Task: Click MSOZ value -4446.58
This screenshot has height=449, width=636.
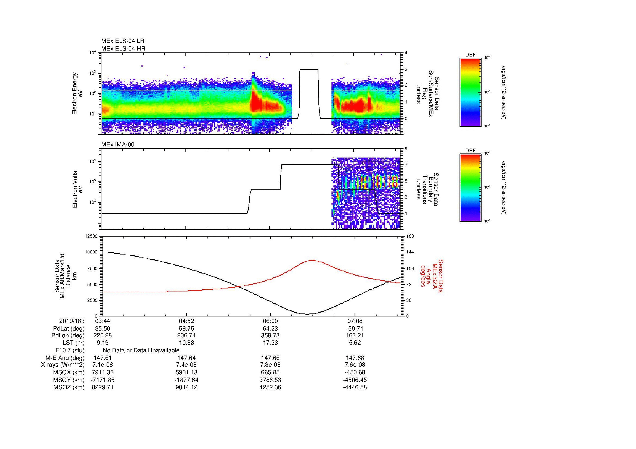Action: tap(355, 387)
